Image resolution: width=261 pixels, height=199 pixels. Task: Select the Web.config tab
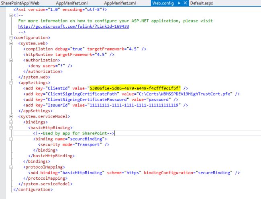point(163,3)
